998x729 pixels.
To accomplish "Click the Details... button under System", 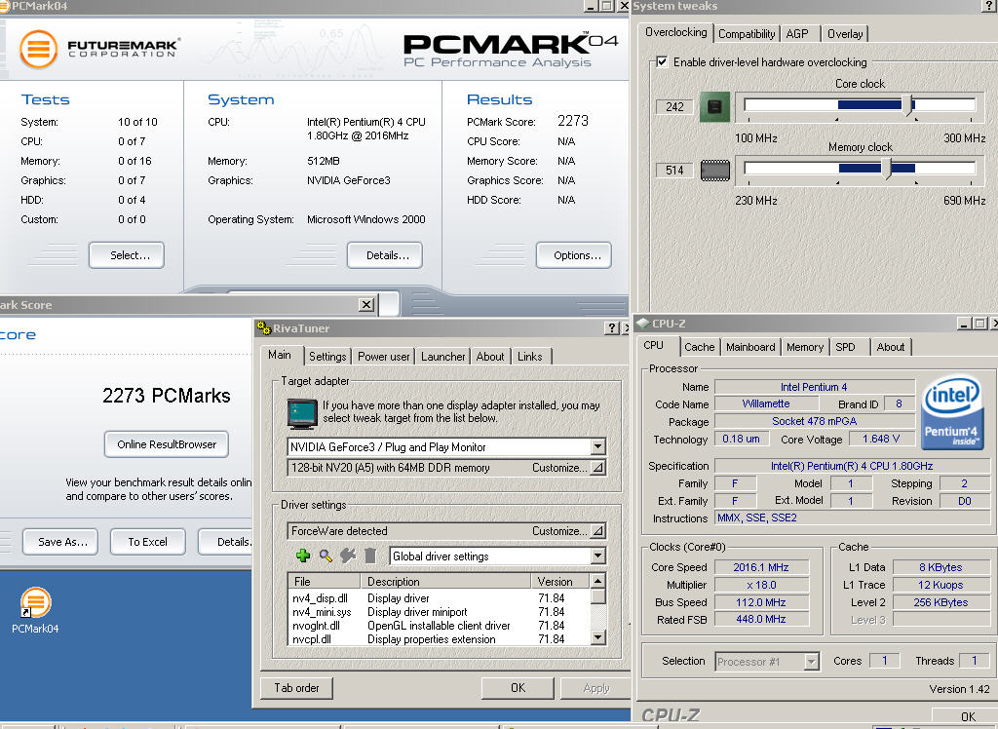I will 385,255.
